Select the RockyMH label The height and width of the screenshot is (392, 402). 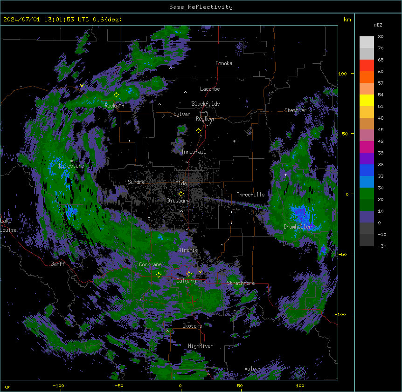[114, 106]
